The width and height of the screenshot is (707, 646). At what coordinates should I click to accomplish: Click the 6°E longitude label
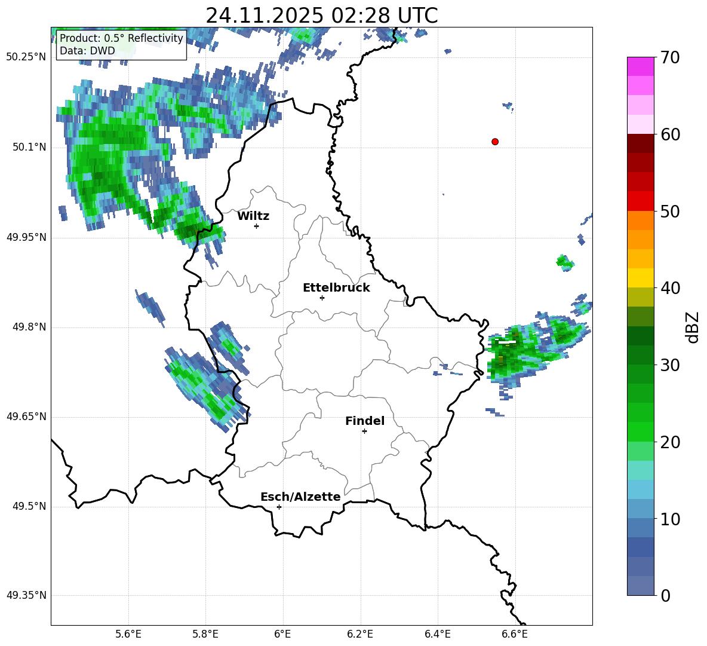283,634
